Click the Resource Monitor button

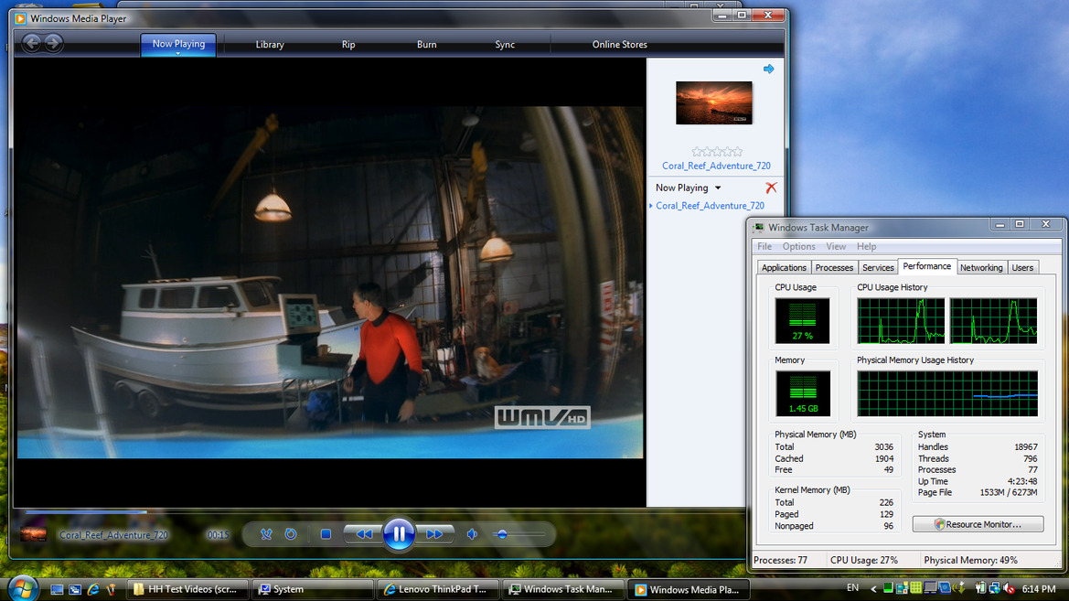(x=978, y=524)
